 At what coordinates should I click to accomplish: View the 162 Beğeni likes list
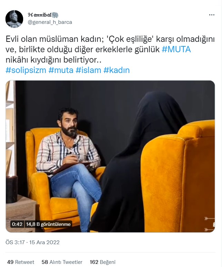click(103, 262)
